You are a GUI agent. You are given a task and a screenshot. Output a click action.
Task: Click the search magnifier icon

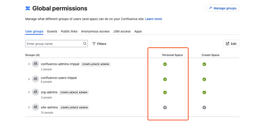tap(85, 43)
